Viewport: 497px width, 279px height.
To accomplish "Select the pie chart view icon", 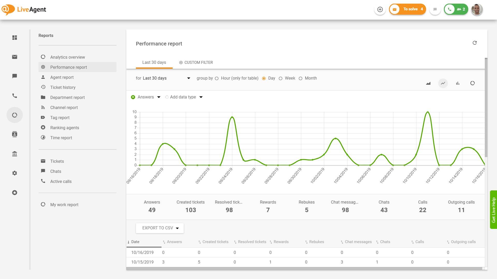I will (472, 83).
